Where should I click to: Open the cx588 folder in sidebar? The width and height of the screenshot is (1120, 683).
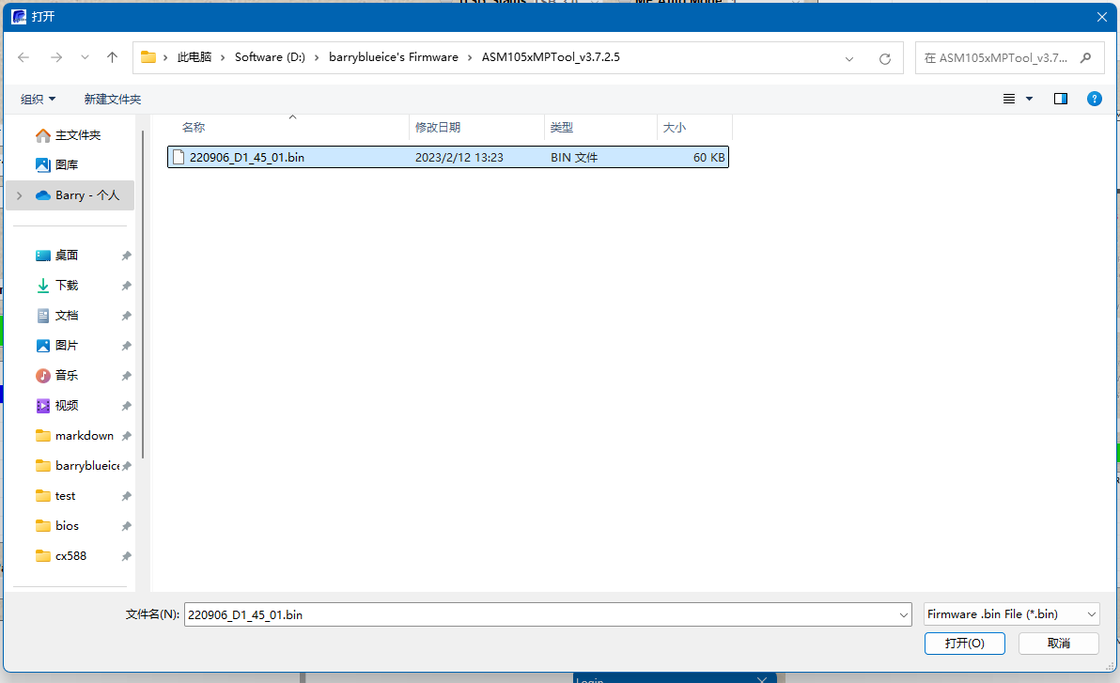click(70, 555)
